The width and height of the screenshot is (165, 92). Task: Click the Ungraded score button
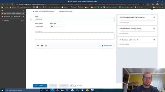click(x=40, y=27)
